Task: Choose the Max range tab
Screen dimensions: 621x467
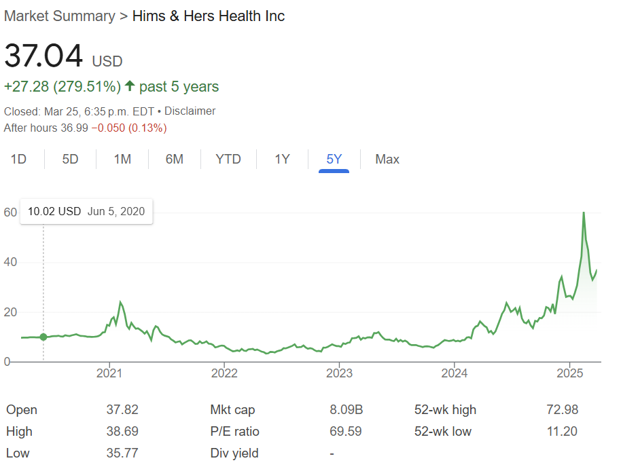Action: point(387,160)
